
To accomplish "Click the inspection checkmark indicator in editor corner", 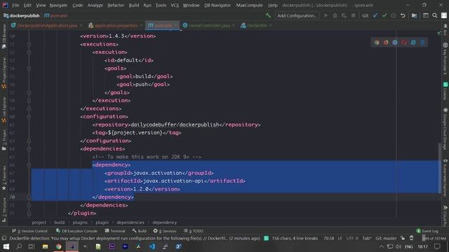I will [x=439, y=33].
